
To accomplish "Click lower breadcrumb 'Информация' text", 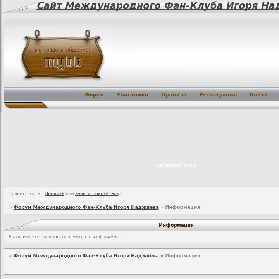I will point(183,256).
